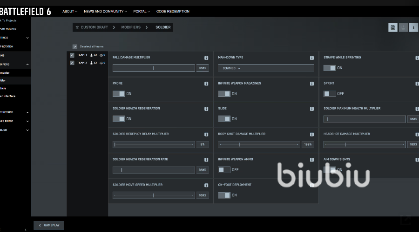This screenshot has width=419, height=232.
Task: Enable the Sprint toggle
Action: coord(330,94)
